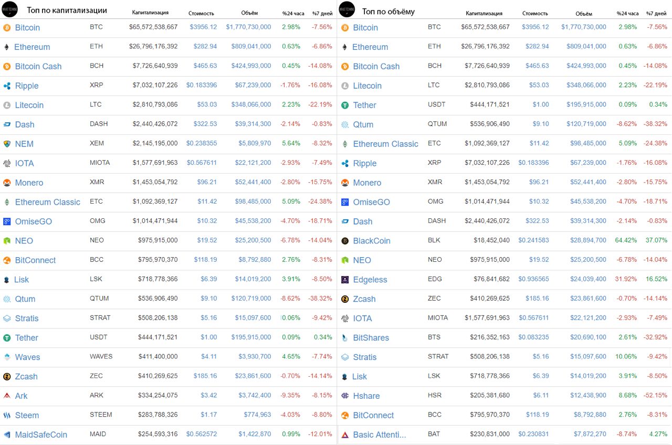
Task: Click MaidSafeCoin price $0.562572
Action: tap(202, 434)
